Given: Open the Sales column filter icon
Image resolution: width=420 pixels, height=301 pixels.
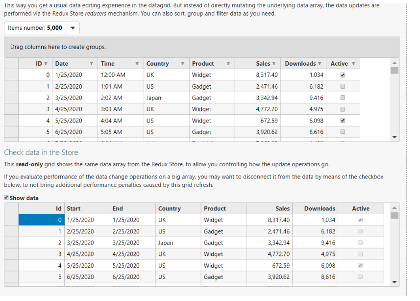Looking at the screenshot, I should [x=274, y=64].
